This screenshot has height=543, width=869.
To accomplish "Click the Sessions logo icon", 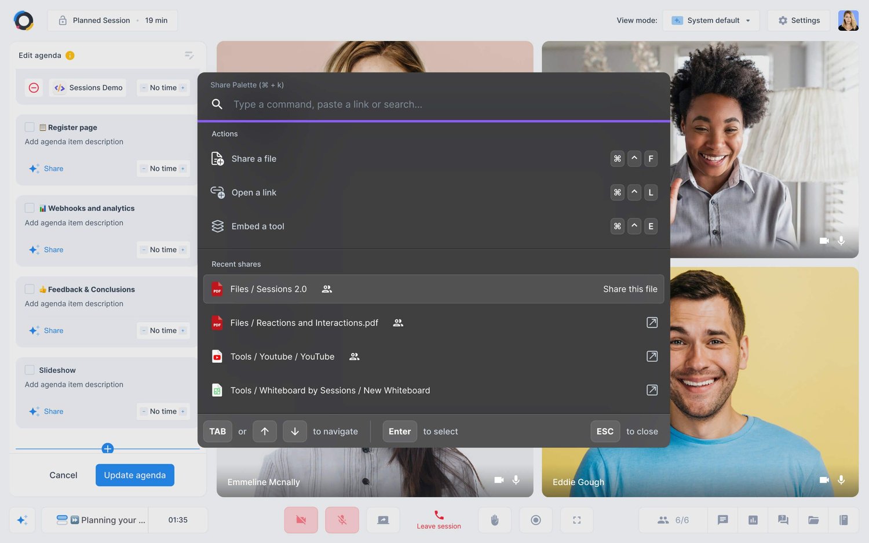I will pyautogui.click(x=23, y=20).
